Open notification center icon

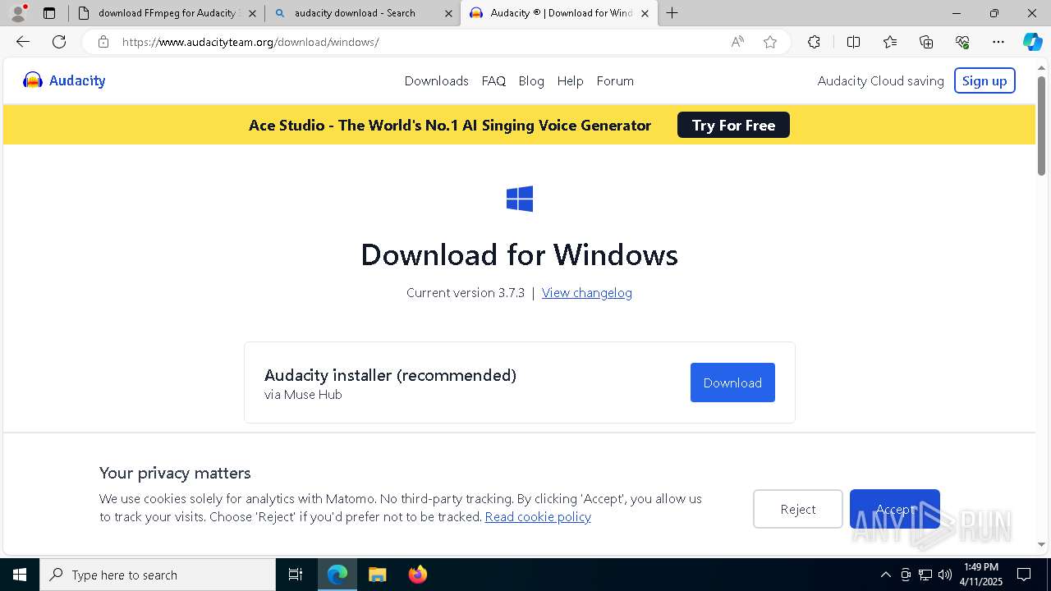tap(1024, 575)
